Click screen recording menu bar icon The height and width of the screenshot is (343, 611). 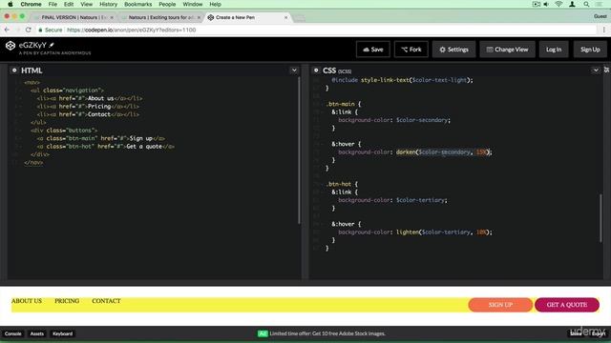[537, 4]
